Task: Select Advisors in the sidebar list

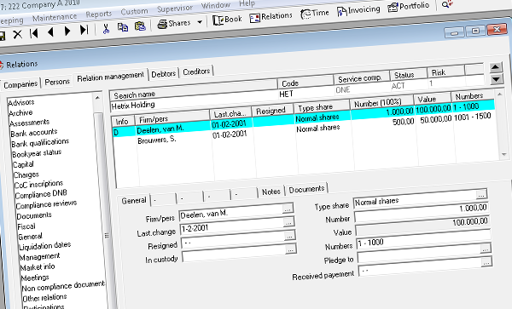Action: (21, 102)
